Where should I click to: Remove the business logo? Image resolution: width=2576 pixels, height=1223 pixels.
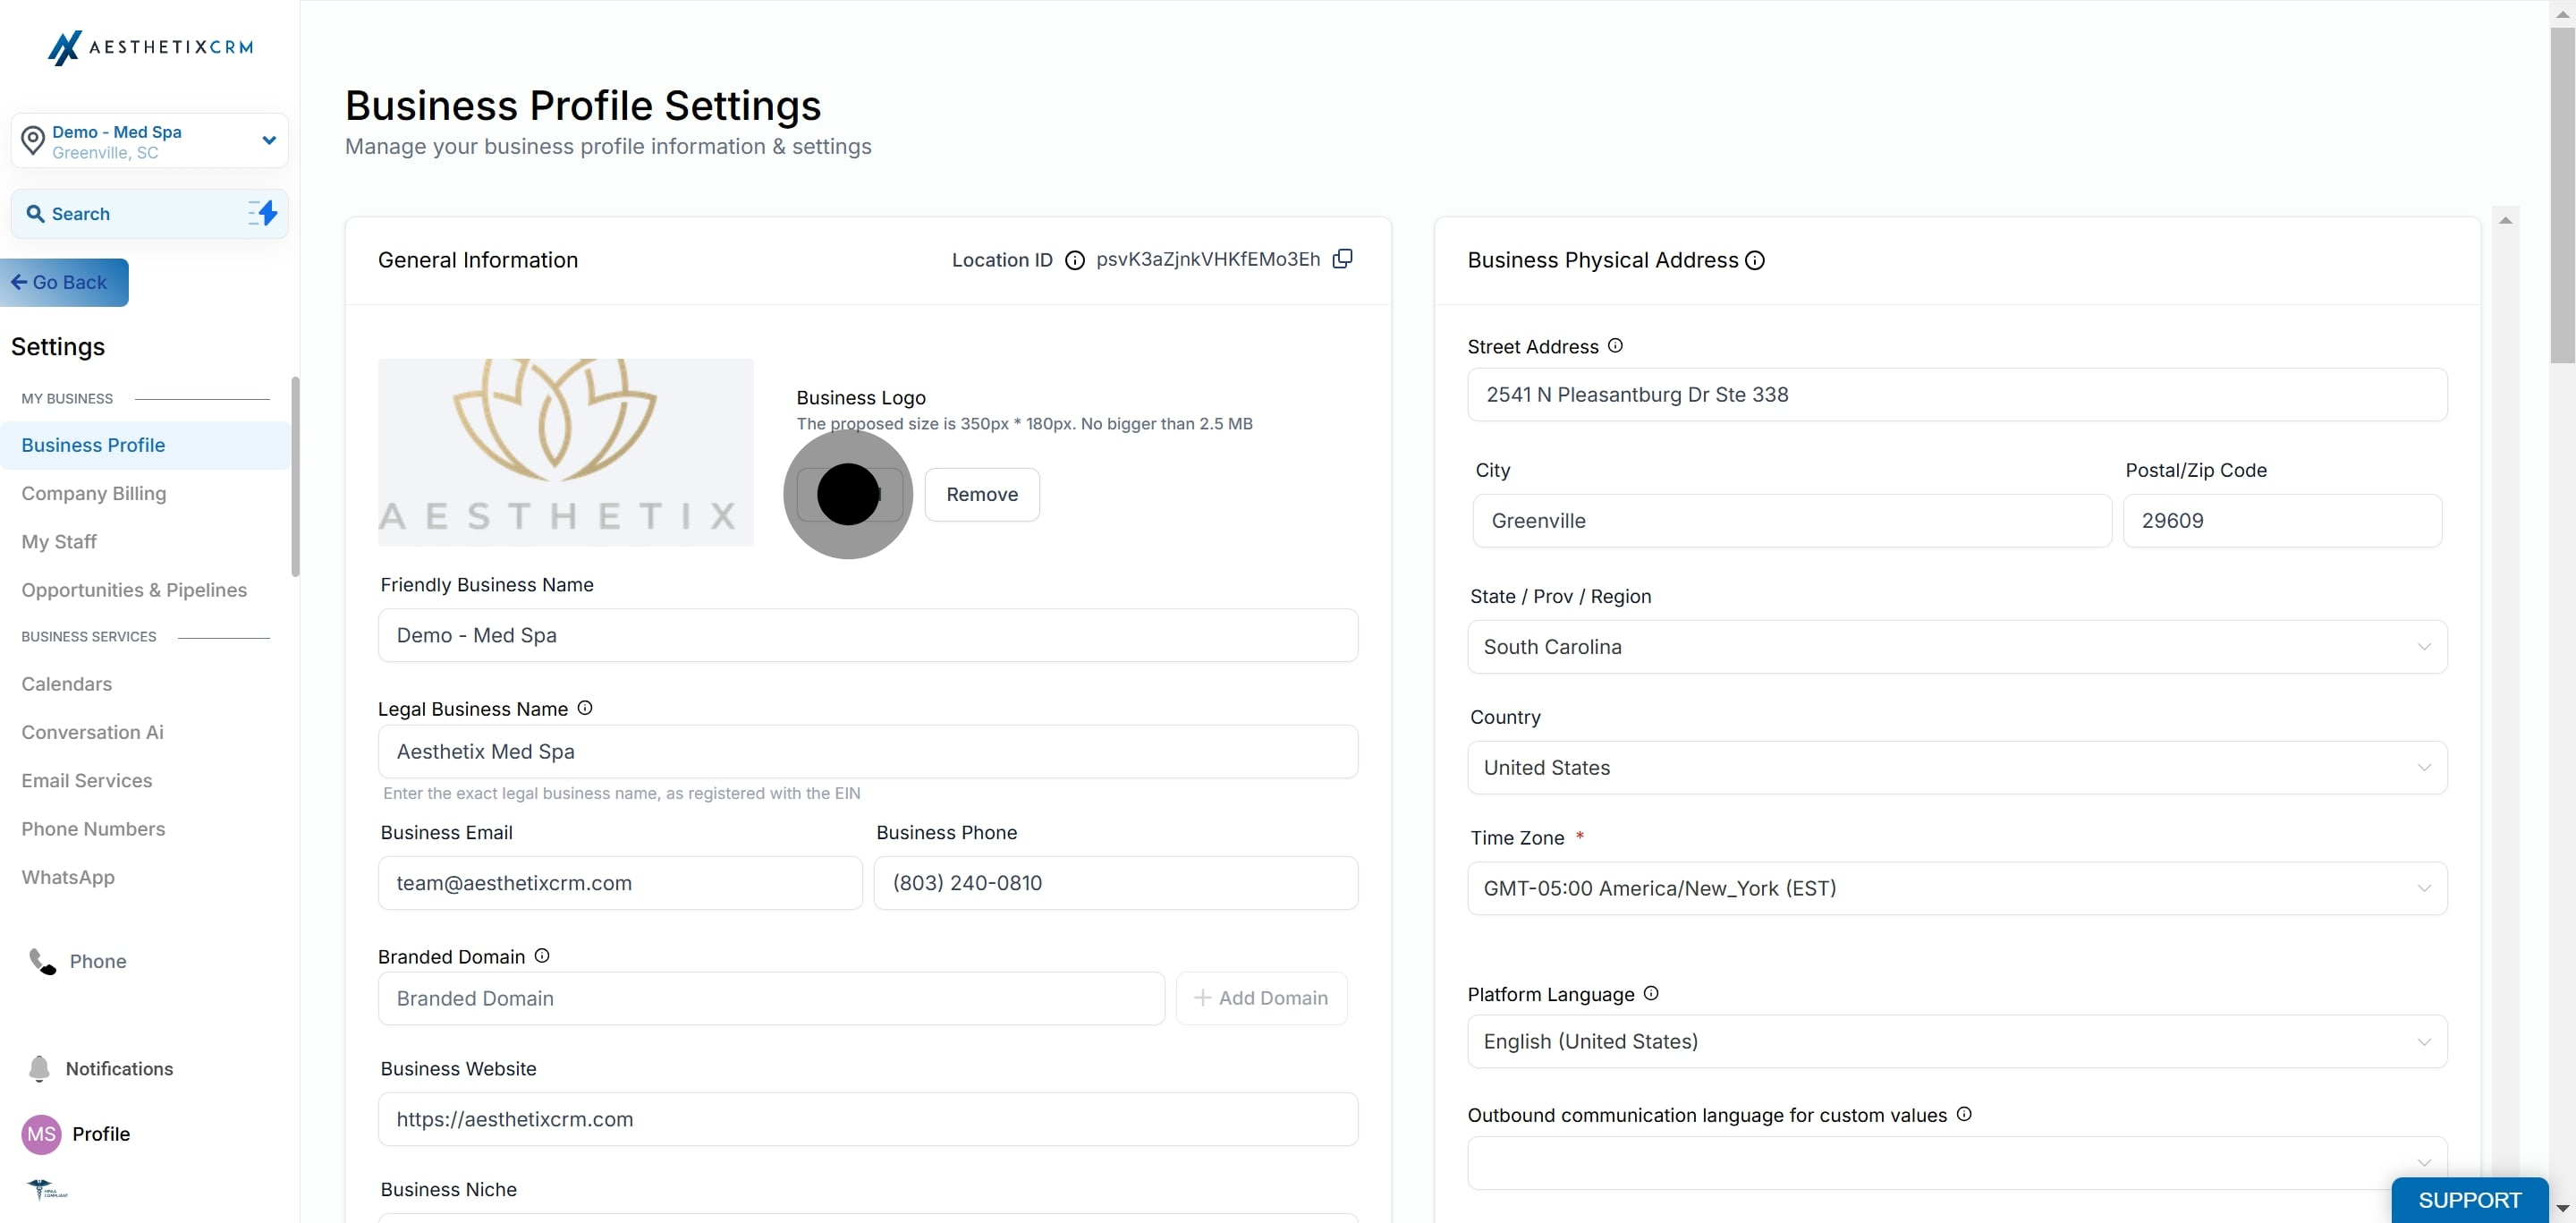click(x=981, y=494)
